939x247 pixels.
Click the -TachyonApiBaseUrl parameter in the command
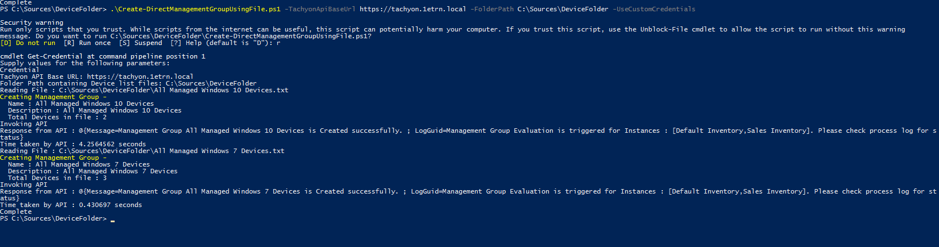[320, 9]
